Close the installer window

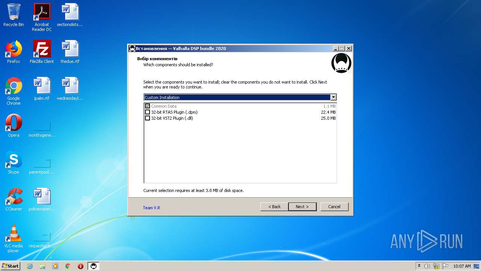(x=348, y=49)
